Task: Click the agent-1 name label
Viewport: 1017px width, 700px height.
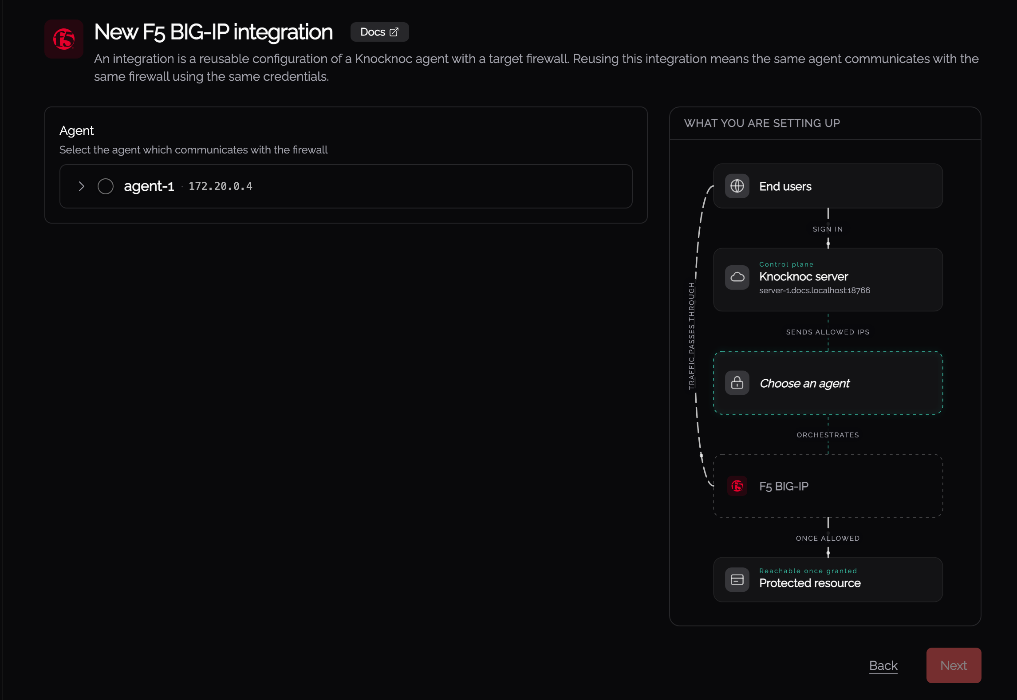Action: 149,186
